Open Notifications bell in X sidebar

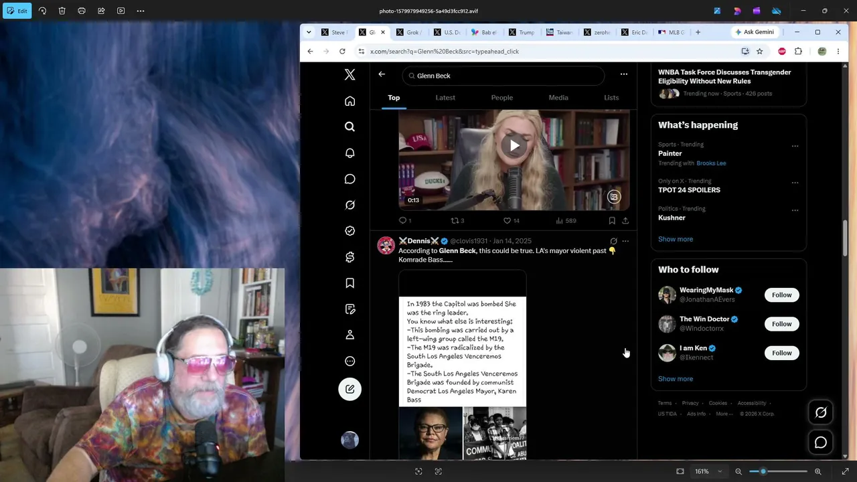[x=349, y=153]
